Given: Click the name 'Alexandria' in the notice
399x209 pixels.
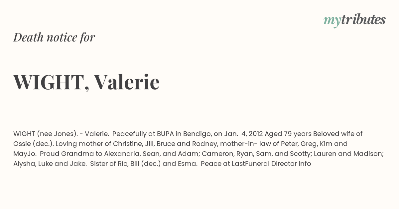Looking at the screenshot, I should 121,154.
